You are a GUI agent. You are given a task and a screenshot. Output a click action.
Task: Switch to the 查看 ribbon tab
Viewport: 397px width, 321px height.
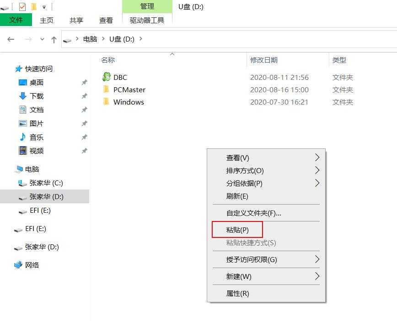pyautogui.click(x=106, y=20)
